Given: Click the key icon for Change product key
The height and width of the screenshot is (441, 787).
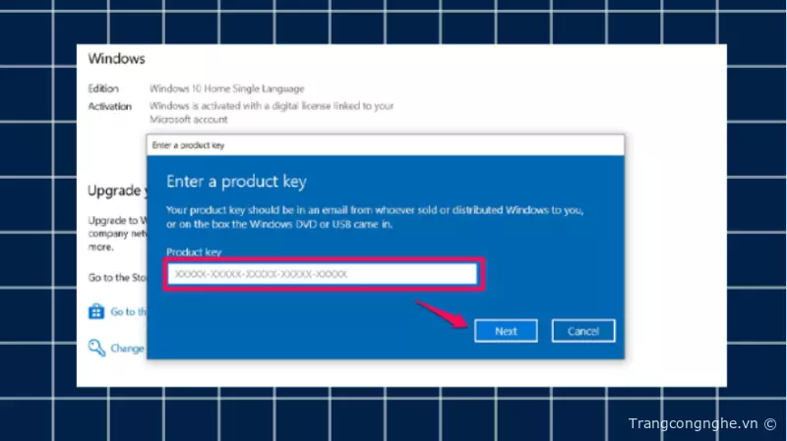Looking at the screenshot, I should click(96, 348).
